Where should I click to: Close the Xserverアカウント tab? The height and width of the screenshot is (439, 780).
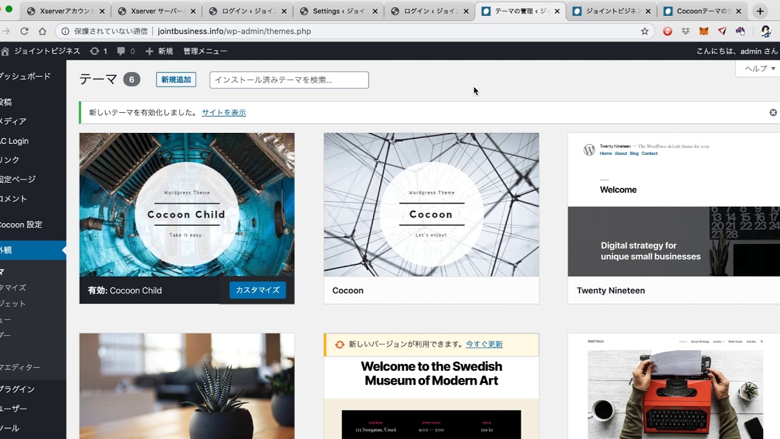[102, 11]
